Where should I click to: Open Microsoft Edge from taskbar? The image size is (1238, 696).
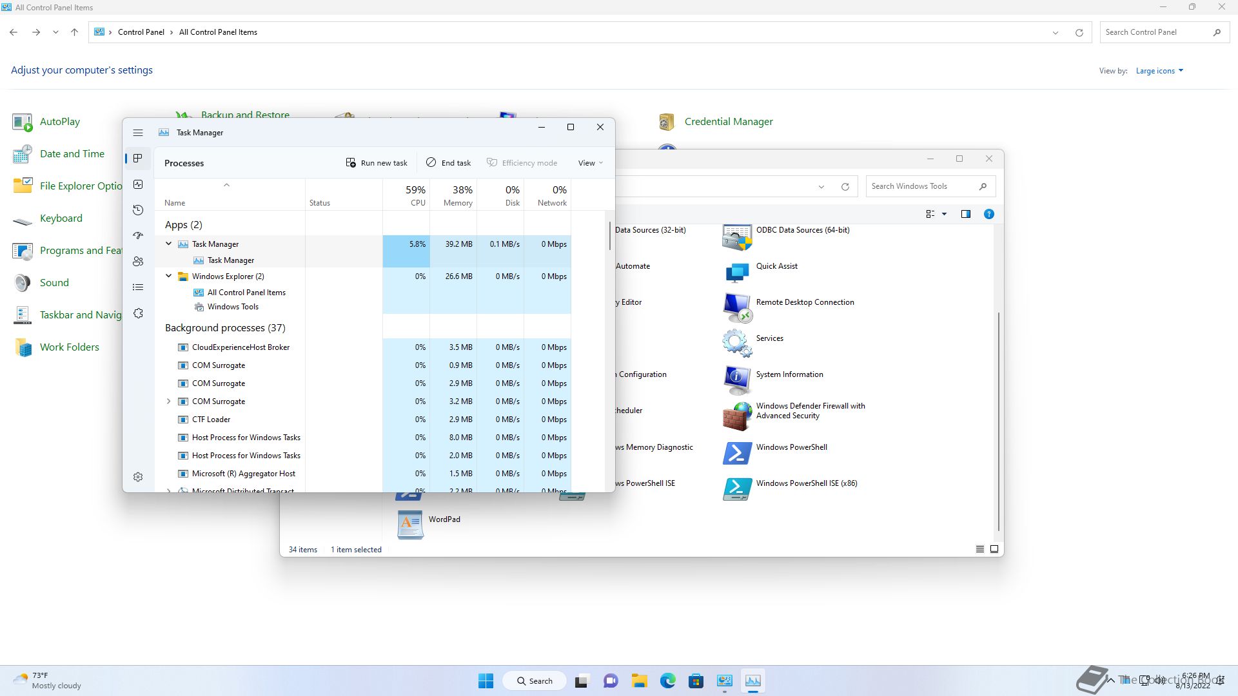pyautogui.click(x=667, y=681)
